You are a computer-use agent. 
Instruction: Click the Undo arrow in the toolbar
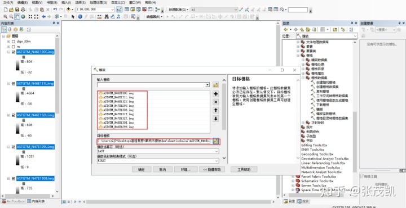click(55, 10)
